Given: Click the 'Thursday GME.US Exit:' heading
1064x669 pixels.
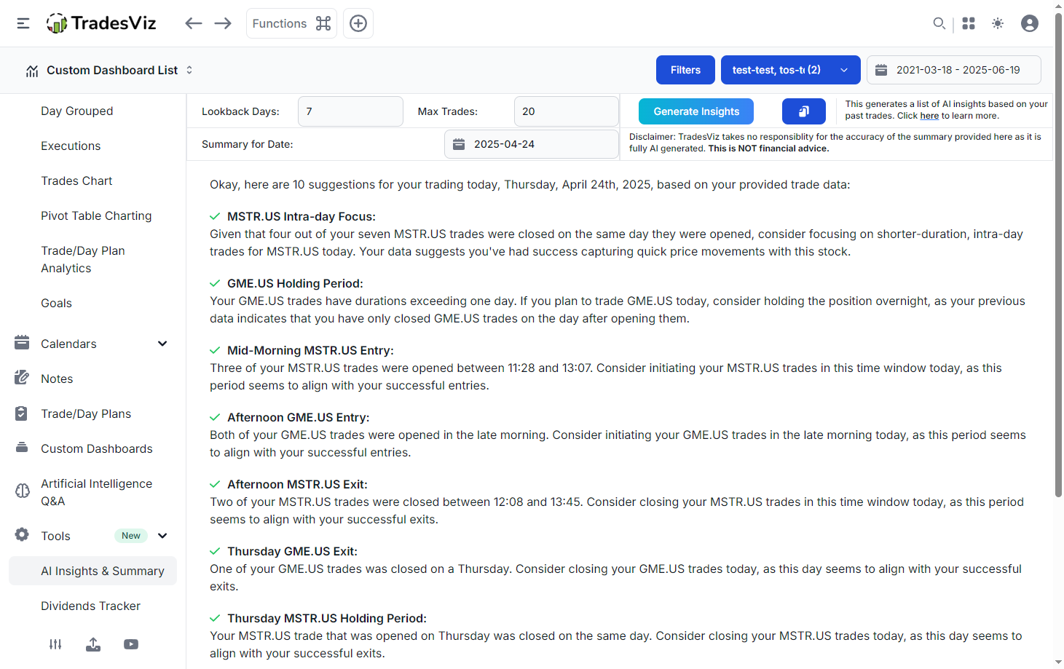Looking at the screenshot, I should (292, 551).
